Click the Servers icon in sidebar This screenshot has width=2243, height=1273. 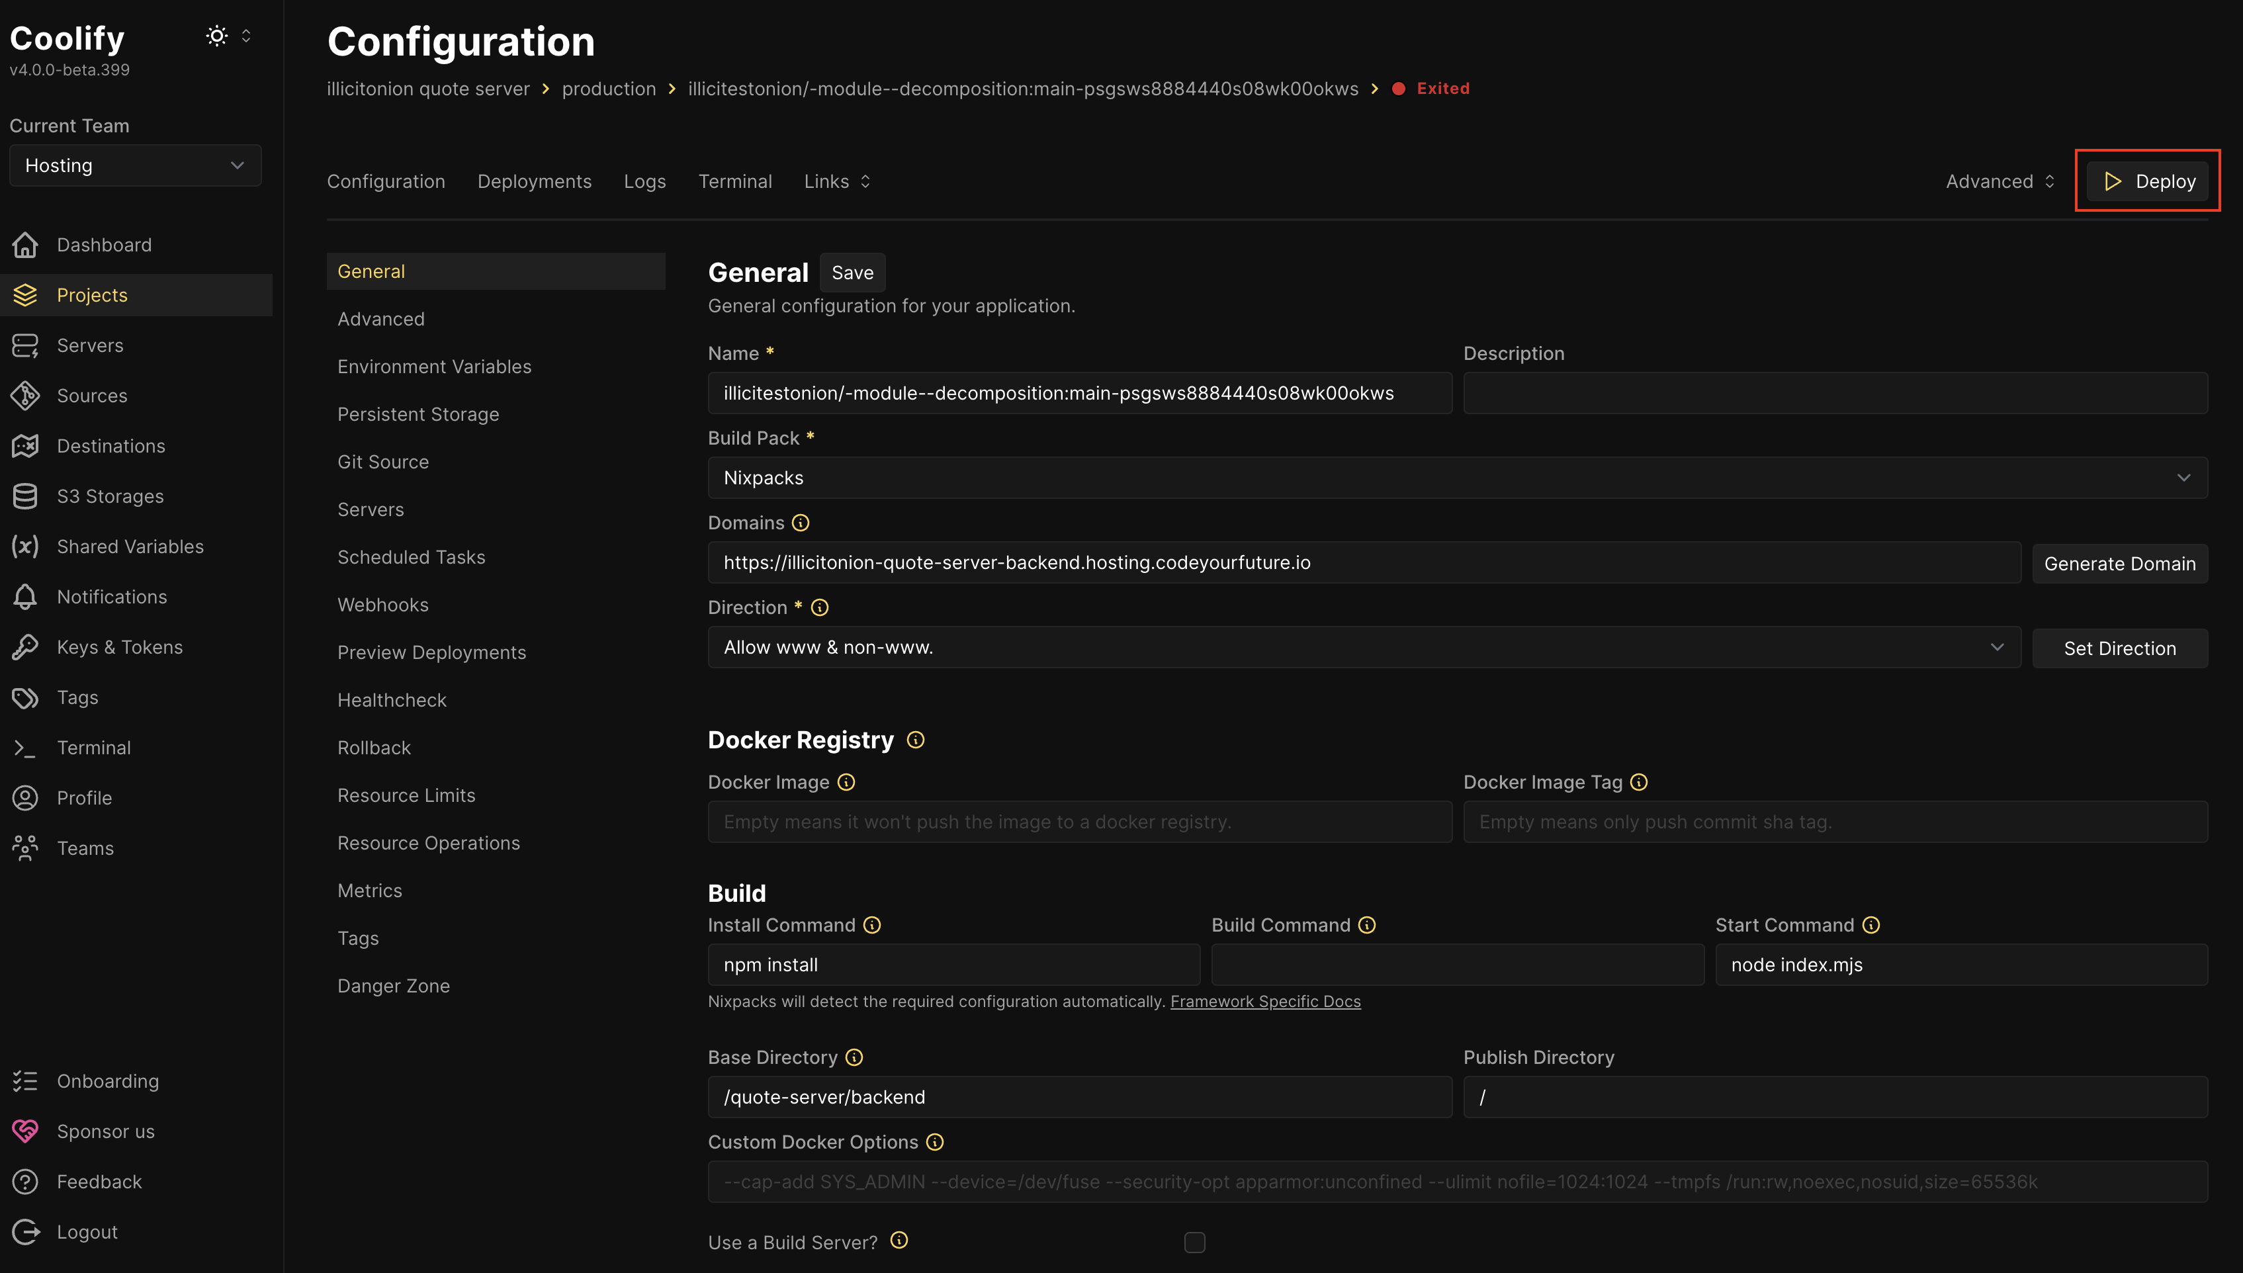pos(25,345)
